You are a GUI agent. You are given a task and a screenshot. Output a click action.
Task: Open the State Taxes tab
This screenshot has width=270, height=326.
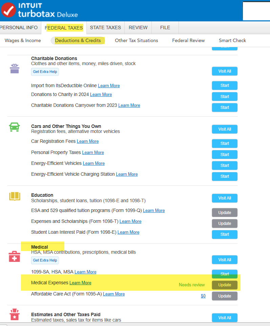[105, 27]
